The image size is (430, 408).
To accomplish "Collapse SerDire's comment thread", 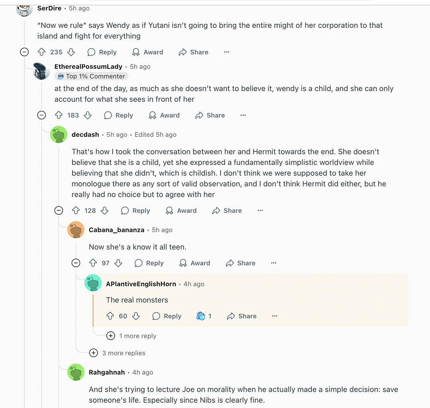I will [x=24, y=52].
